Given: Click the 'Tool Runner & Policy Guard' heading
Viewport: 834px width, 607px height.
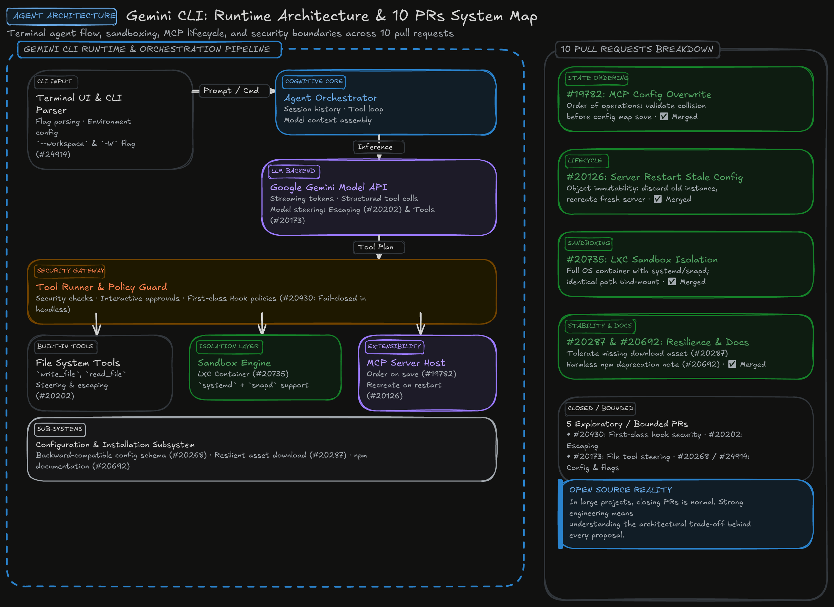Looking at the screenshot, I should pos(101,287).
